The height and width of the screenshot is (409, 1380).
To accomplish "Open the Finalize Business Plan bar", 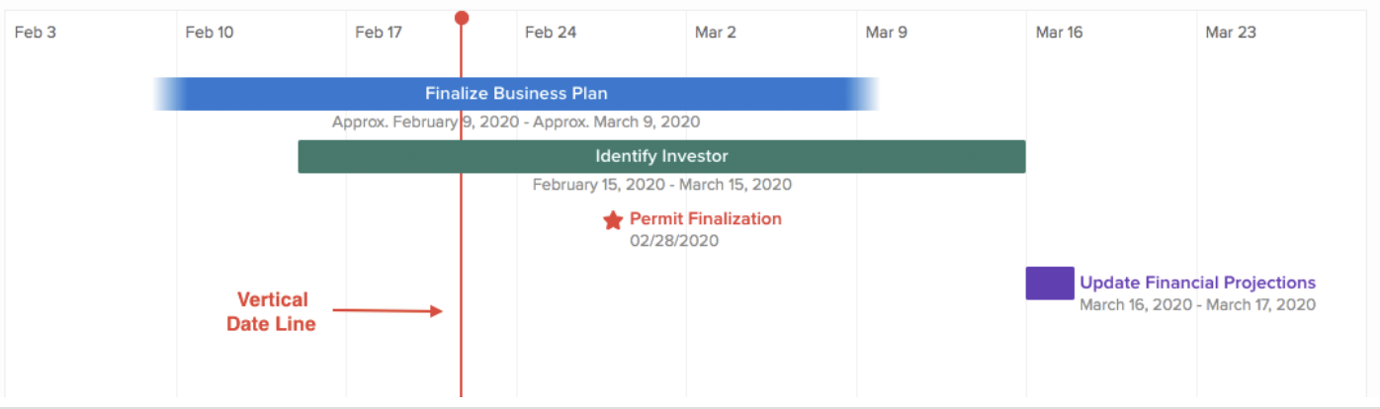I will tap(516, 94).
